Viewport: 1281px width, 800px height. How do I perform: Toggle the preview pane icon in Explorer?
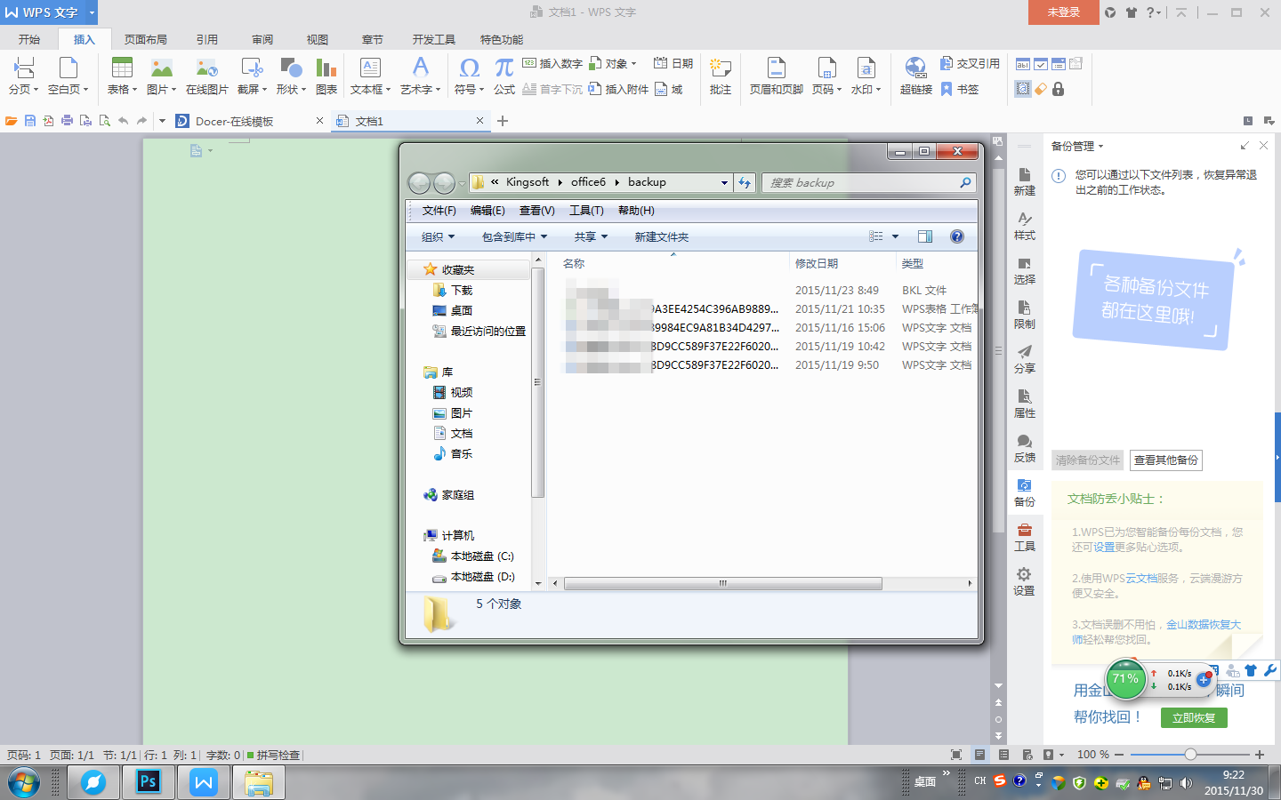(x=925, y=236)
